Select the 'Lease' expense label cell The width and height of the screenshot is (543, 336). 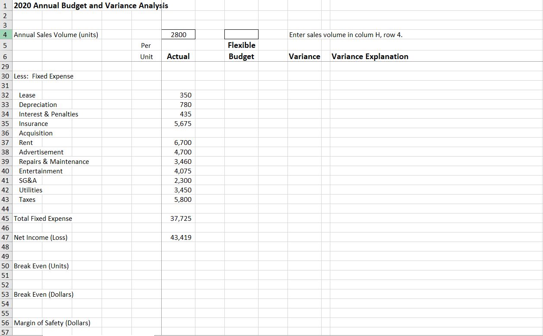27,95
